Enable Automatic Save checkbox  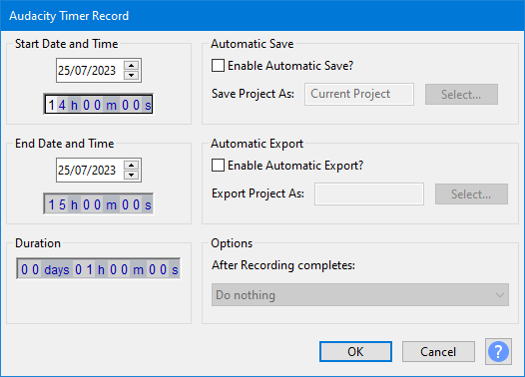coord(218,66)
